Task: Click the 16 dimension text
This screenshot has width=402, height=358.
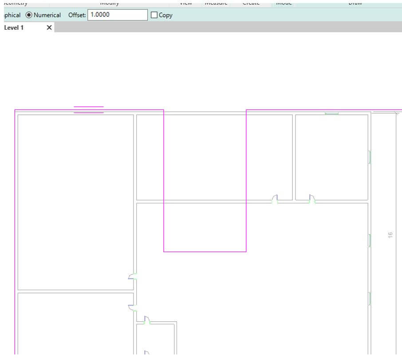Action: click(390, 235)
